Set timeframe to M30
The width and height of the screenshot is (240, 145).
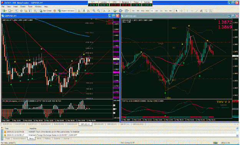point(147,11)
